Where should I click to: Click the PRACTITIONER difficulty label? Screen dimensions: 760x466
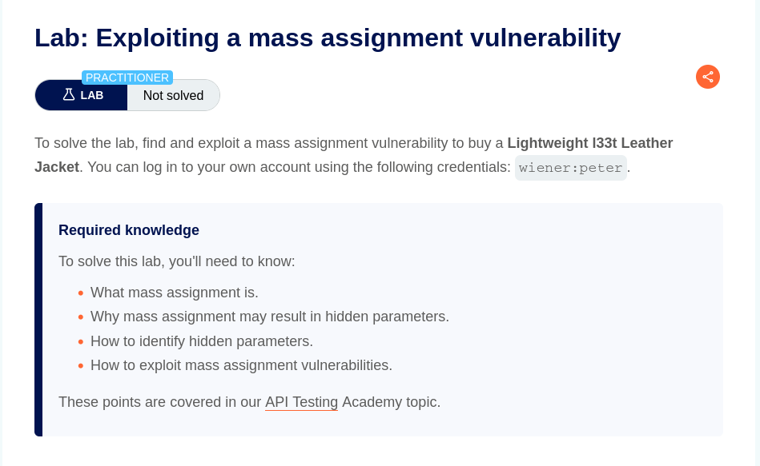[127, 78]
